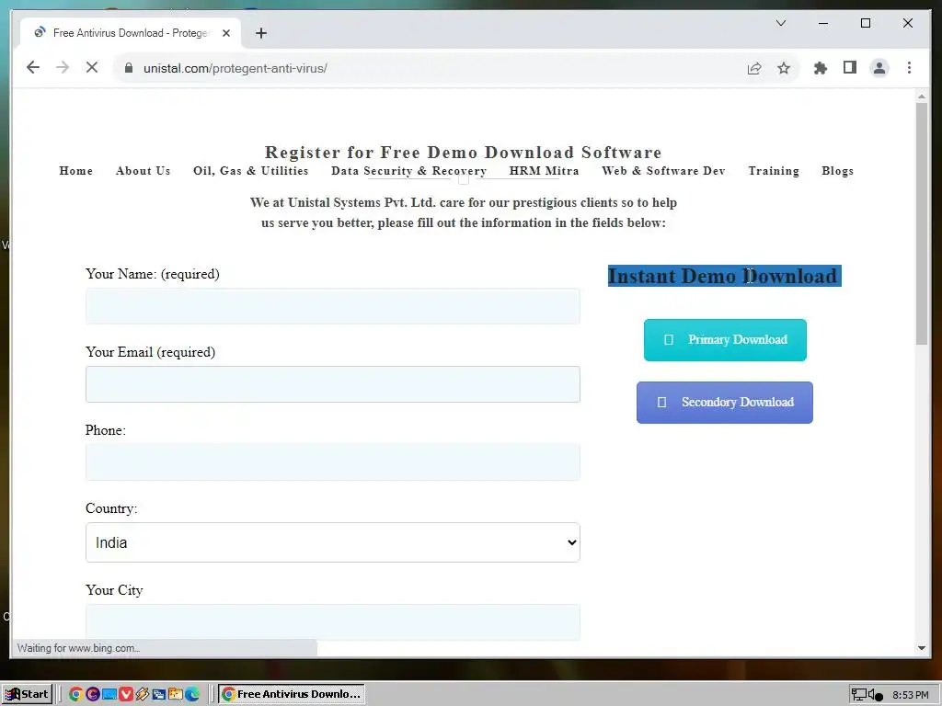Open the tab search chevron
Screen dimensions: 942x706
[781, 23]
